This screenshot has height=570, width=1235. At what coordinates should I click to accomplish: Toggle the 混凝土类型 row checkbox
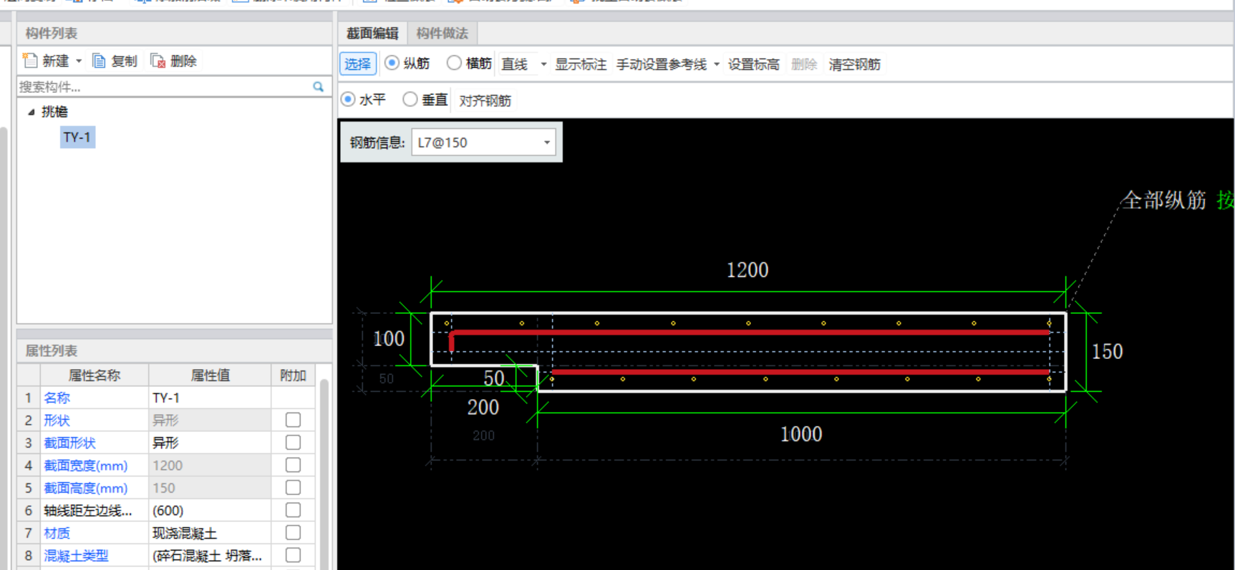(x=293, y=555)
